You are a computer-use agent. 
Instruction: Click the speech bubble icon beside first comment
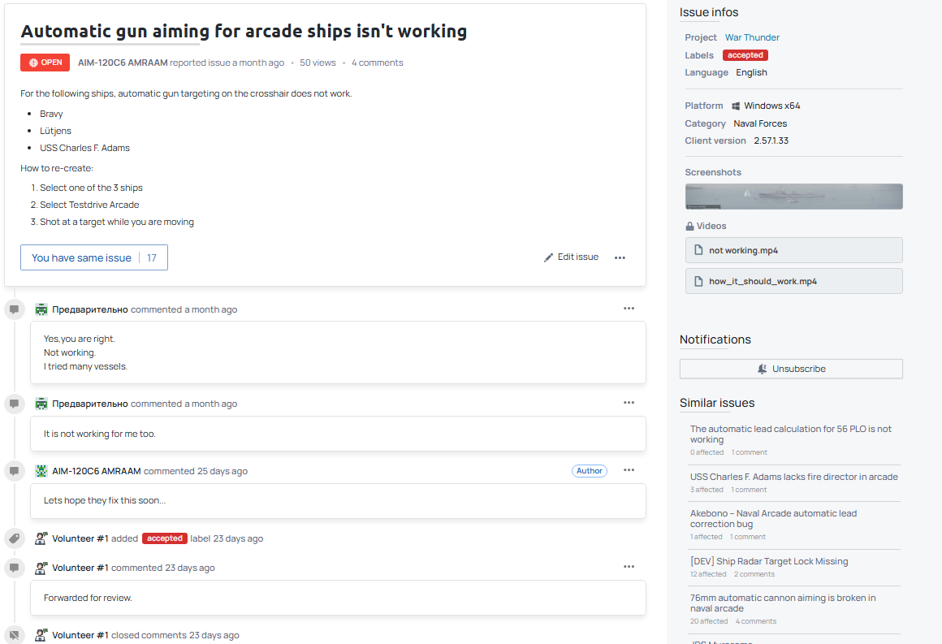[x=15, y=309]
